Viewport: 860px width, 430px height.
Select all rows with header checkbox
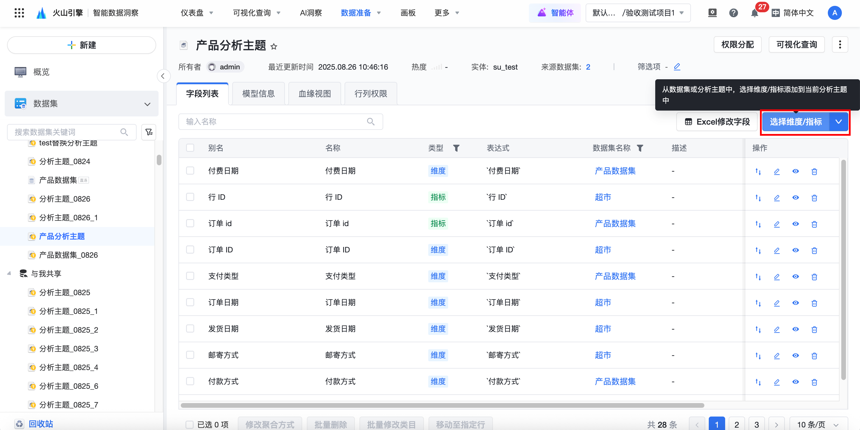pyautogui.click(x=190, y=148)
